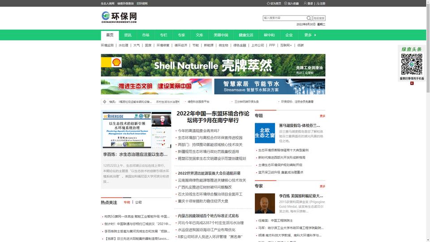Open the 健康生活 navigation tab
The image size is (430, 242).
(x=246, y=35)
